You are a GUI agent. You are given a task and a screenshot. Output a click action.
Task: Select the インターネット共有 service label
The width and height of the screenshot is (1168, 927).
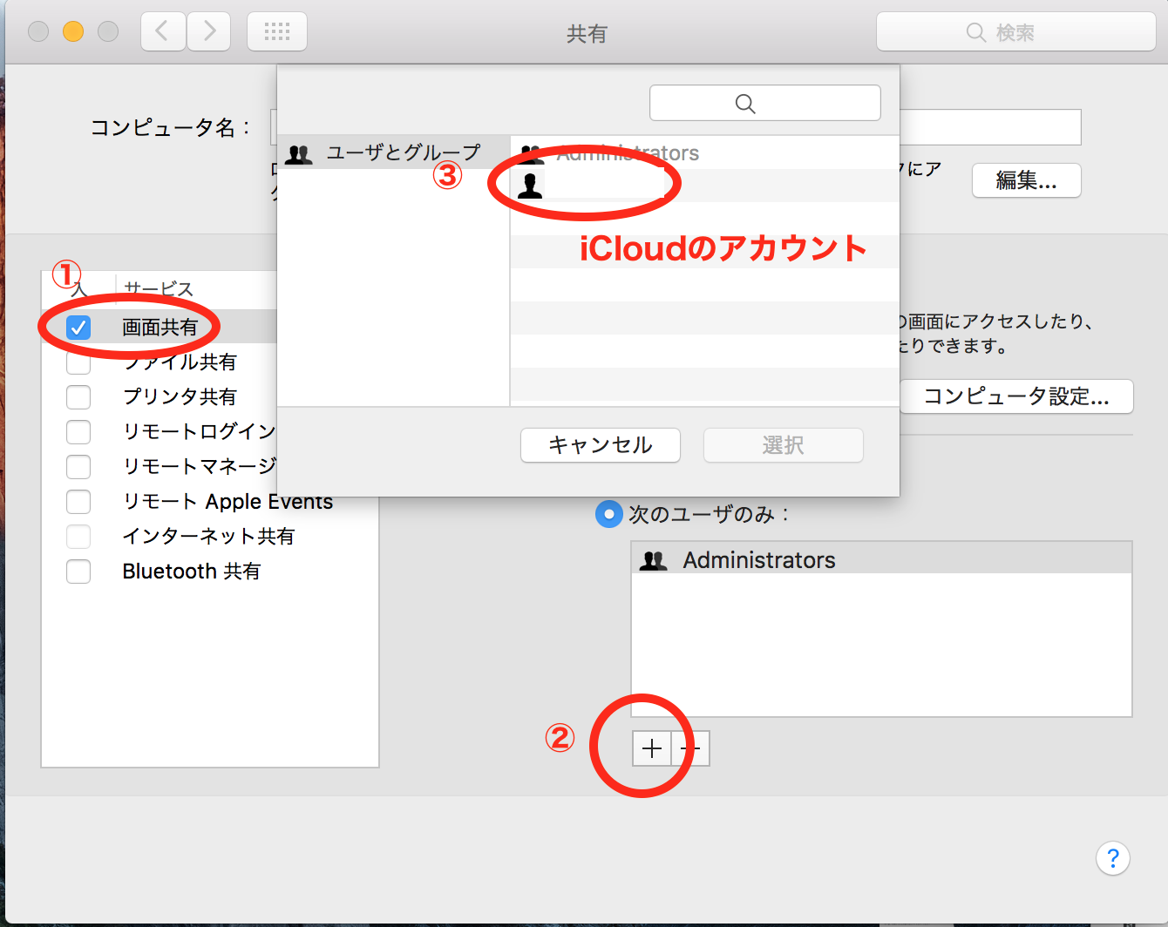point(208,537)
